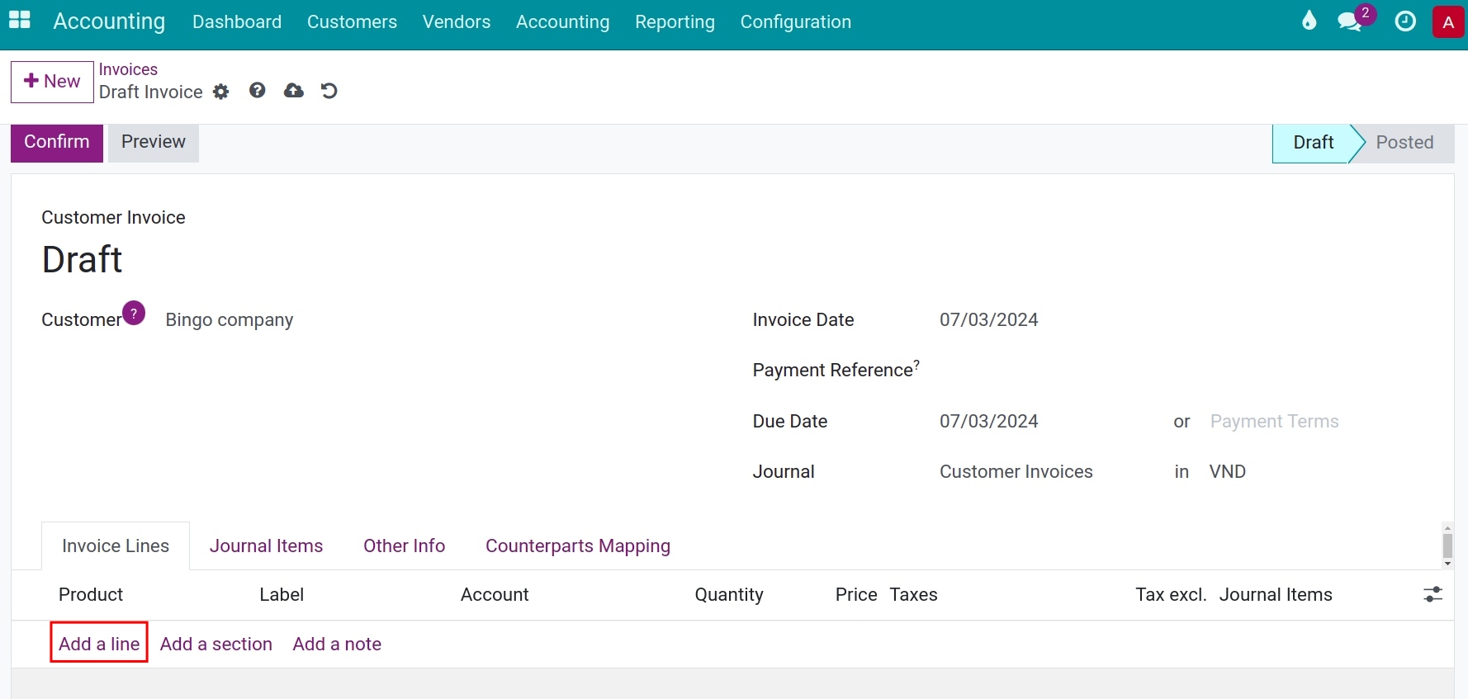Open the Configuration menu
The height and width of the screenshot is (699, 1468).
pyautogui.click(x=796, y=21)
